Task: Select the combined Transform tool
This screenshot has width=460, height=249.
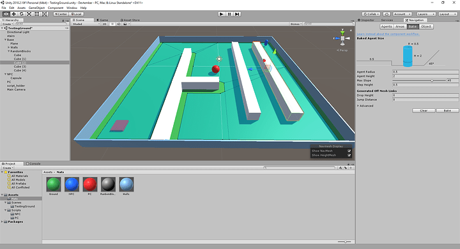Action: coord(44,14)
